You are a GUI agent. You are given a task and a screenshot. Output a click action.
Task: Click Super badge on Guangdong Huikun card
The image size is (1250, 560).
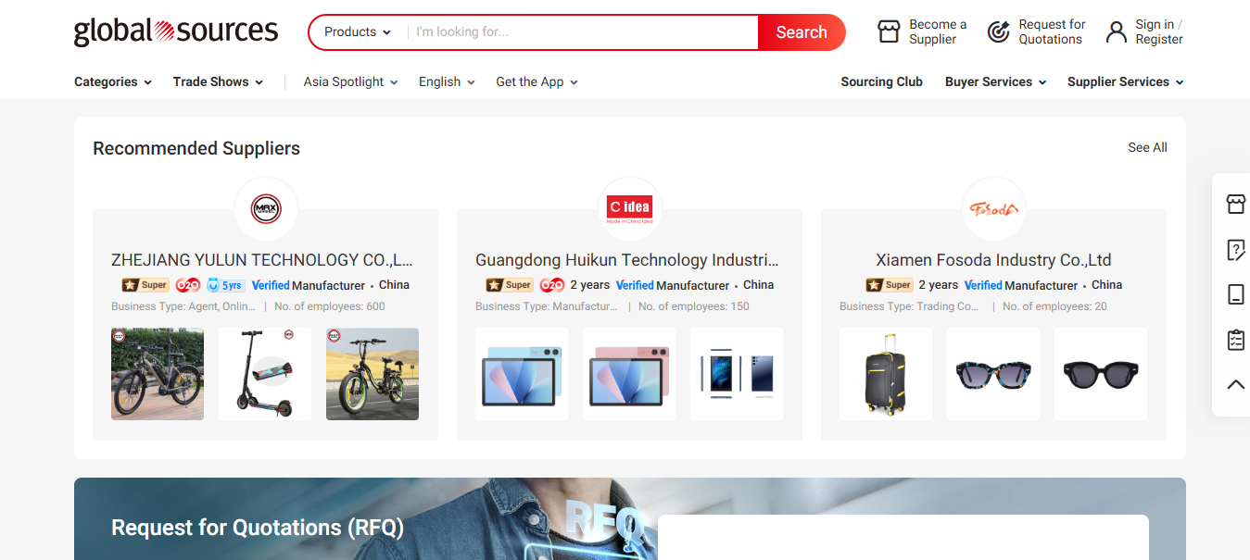pos(510,285)
